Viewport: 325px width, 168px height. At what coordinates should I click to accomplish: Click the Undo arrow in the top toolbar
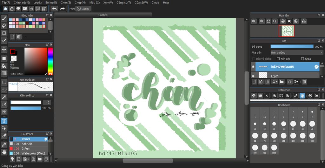55,9
